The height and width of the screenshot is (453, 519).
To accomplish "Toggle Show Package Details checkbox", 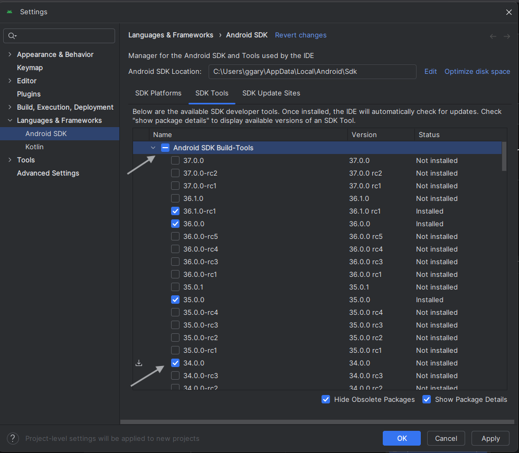I will (x=427, y=399).
